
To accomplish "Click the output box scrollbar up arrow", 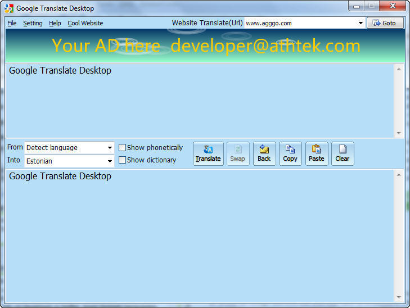I will point(399,175).
